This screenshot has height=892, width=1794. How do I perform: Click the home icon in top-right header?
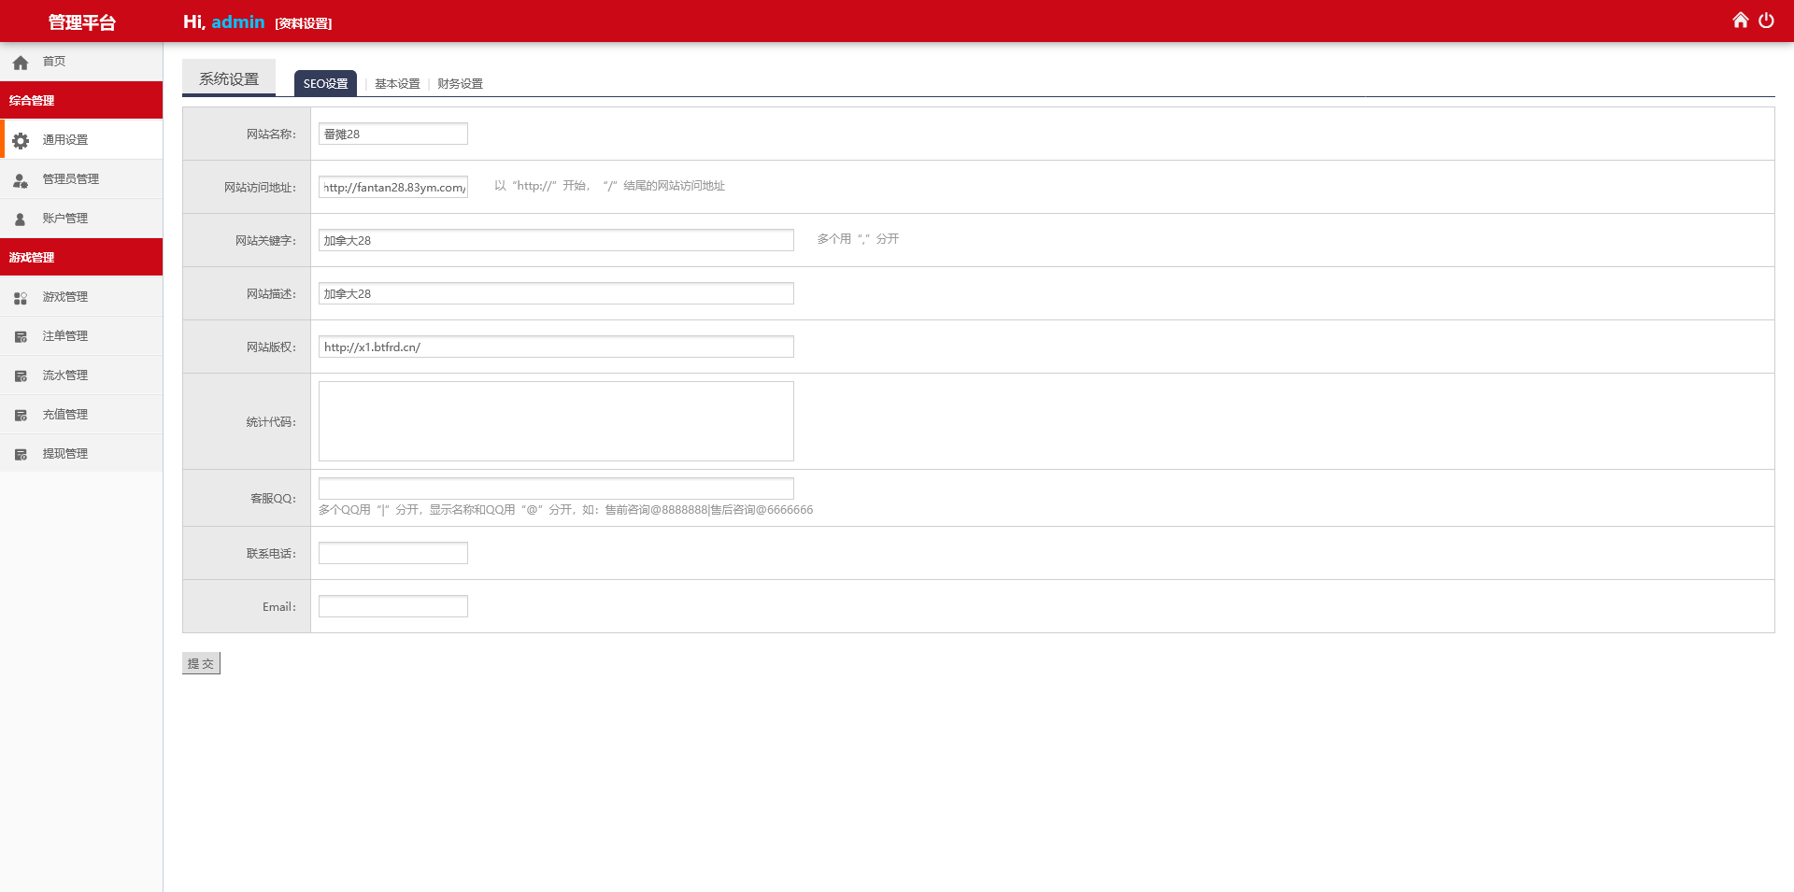pyautogui.click(x=1740, y=21)
